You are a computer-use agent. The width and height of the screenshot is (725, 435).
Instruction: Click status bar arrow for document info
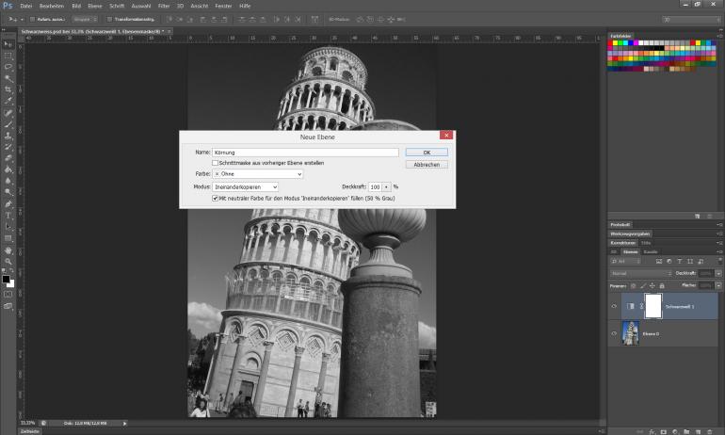124,424
